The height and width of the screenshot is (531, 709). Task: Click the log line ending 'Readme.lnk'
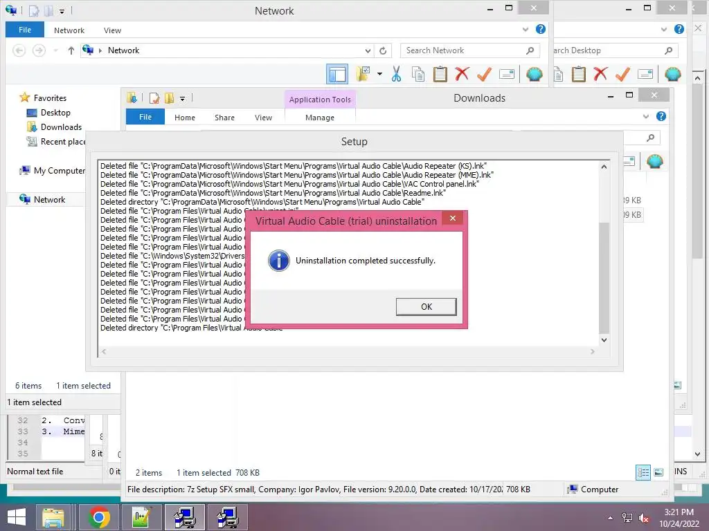pyautogui.click(x=273, y=193)
